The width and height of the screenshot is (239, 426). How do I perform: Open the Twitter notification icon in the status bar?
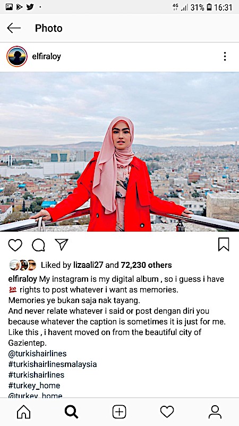30,7
